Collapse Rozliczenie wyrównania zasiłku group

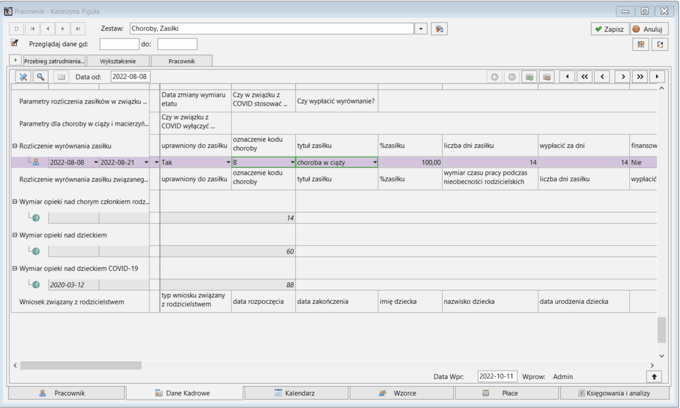15,146
